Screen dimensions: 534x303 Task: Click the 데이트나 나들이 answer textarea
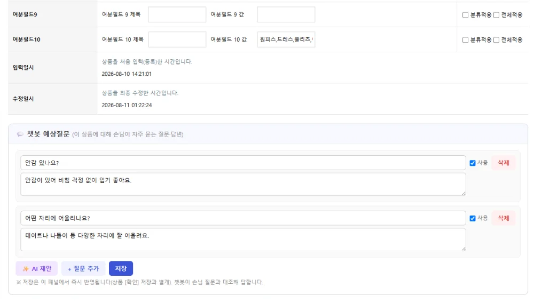243,240
